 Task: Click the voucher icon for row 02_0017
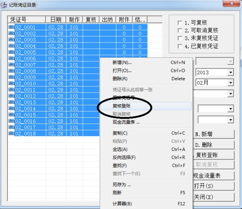(11, 127)
